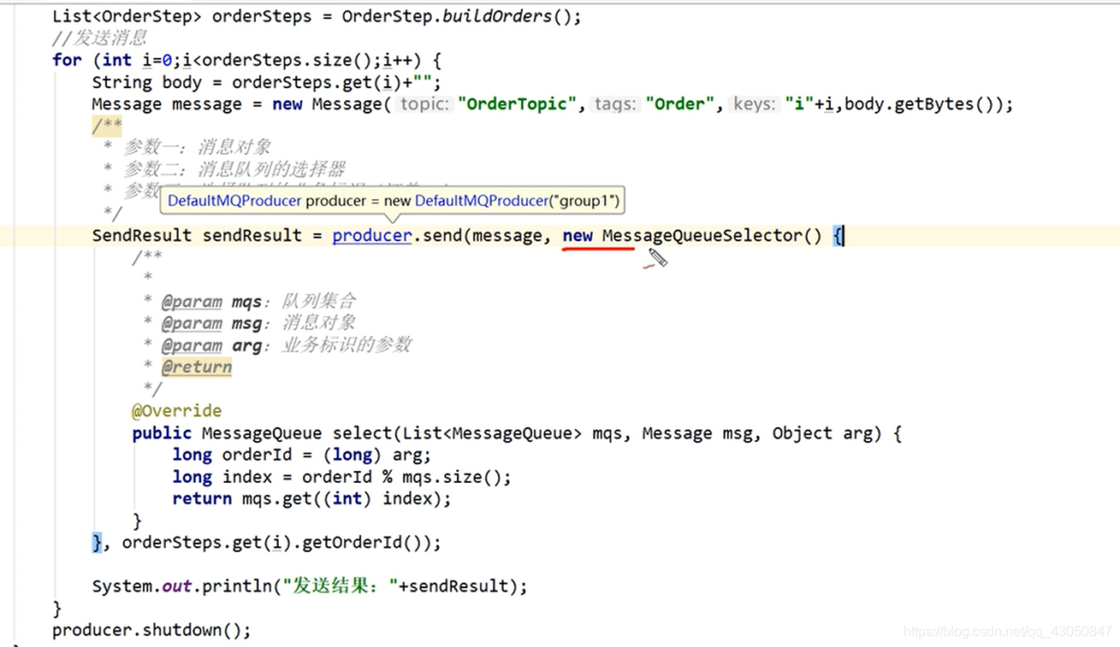This screenshot has height=647, width=1120.
Task: Click producer.shutdown() statement
Action: coord(151,631)
